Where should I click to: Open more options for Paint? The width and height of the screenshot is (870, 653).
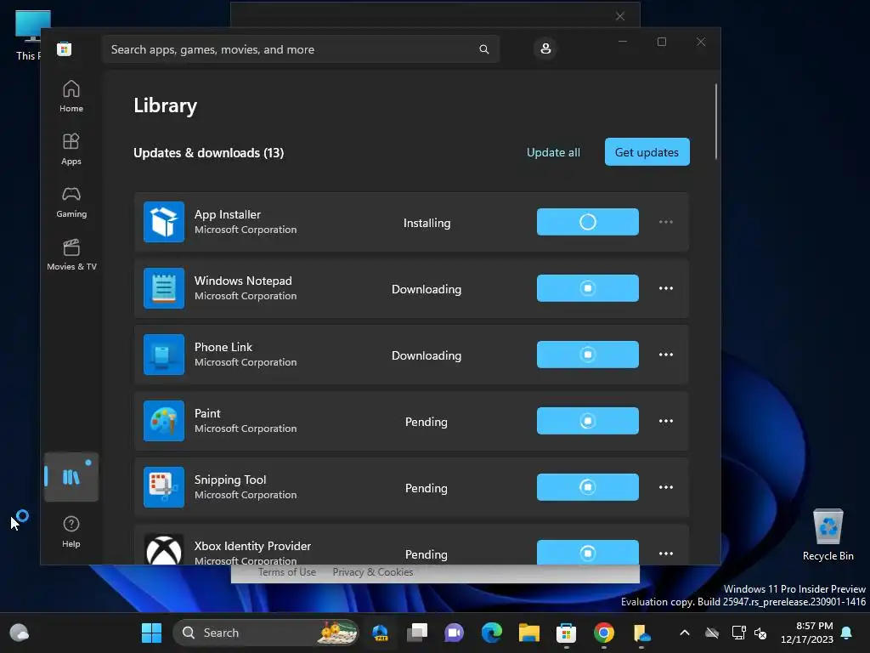pos(666,421)
